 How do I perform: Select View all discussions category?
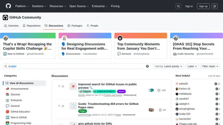25,83
